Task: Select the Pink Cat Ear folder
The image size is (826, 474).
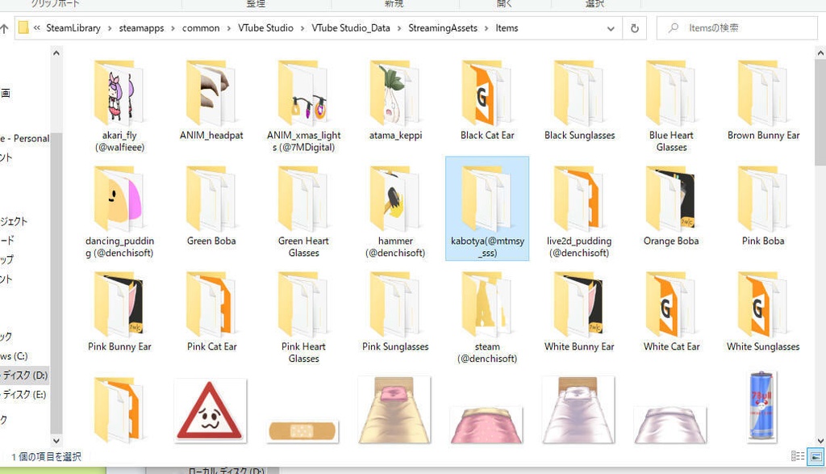Action: click(211, 311)
